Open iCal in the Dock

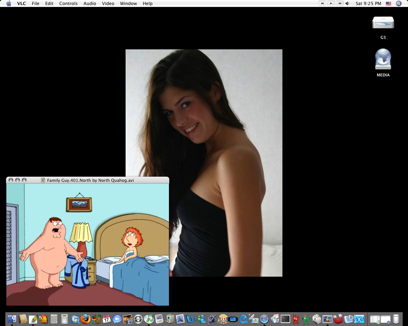pyautogui.click(x=106, y=319)
